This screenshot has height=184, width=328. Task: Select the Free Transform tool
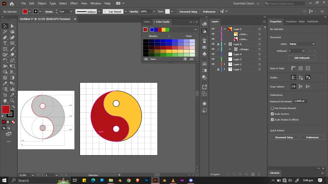pos(12,66)
